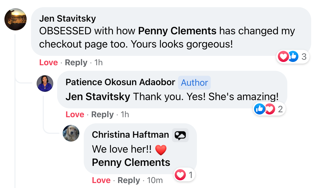This screenshot has height=188, width=317.
Task: Toggle the Love reaction on Christina's reply
Action: pyautogui.click(x=101, y=180)
